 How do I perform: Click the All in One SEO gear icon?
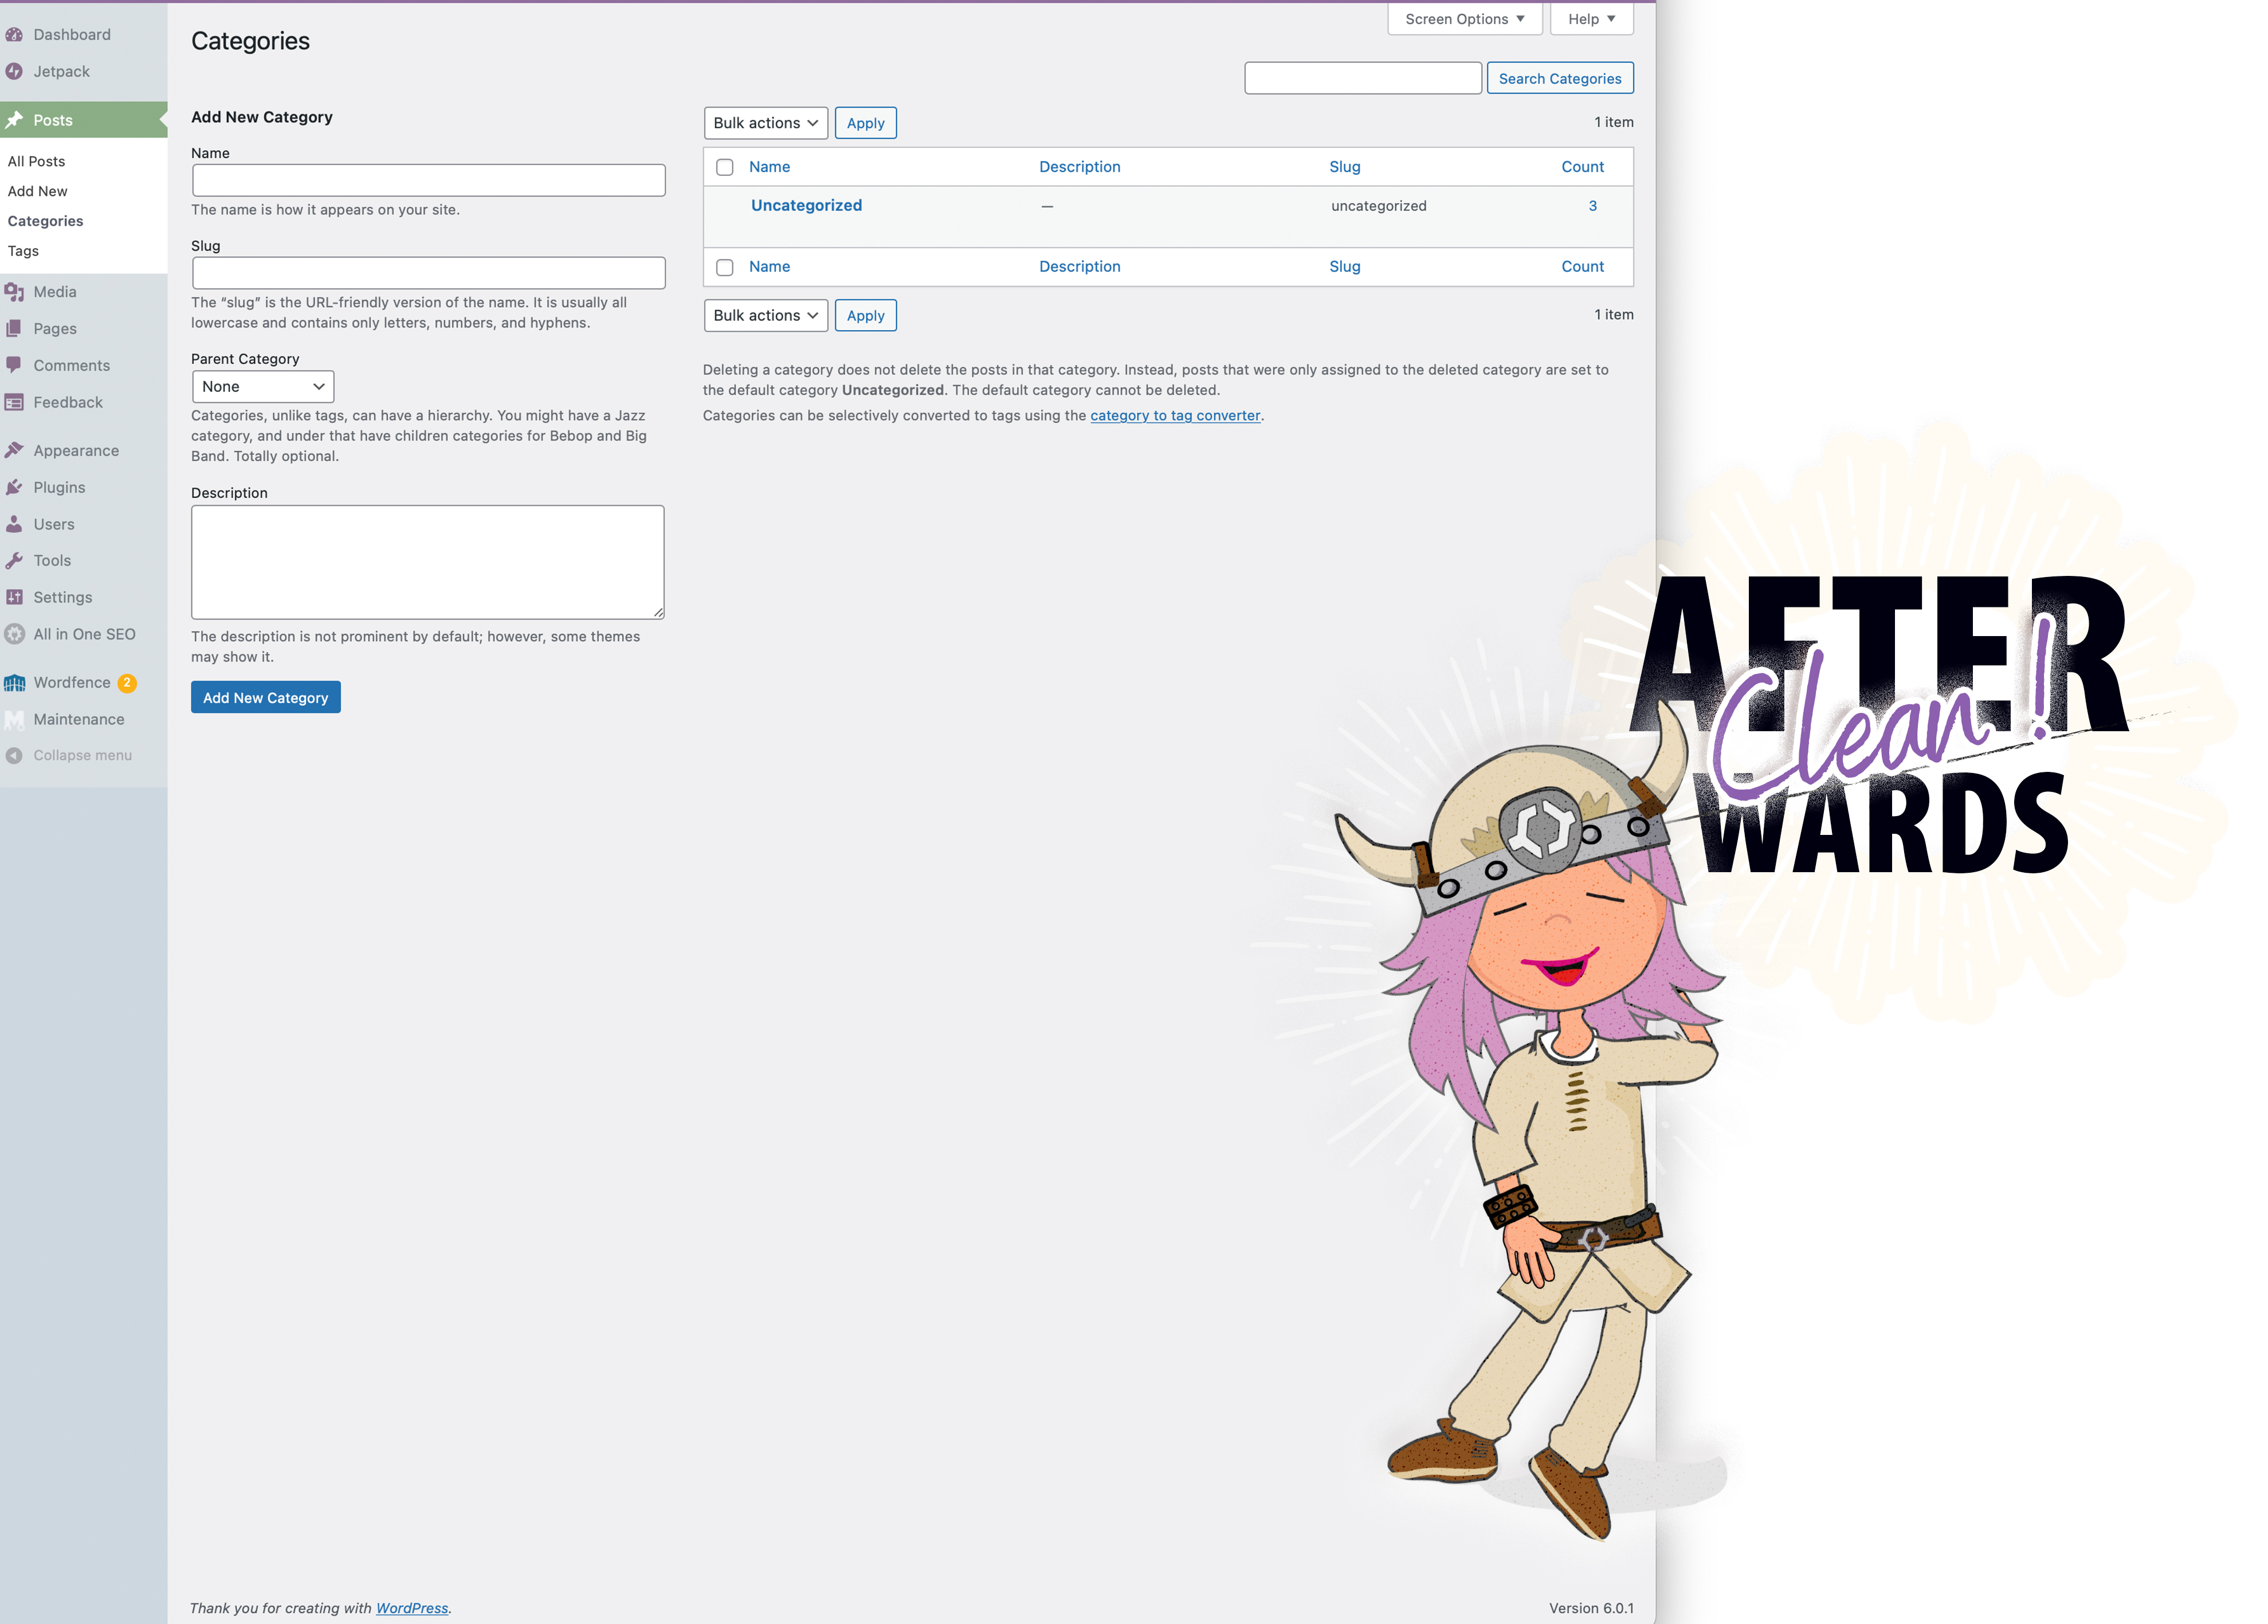point(14,634)
